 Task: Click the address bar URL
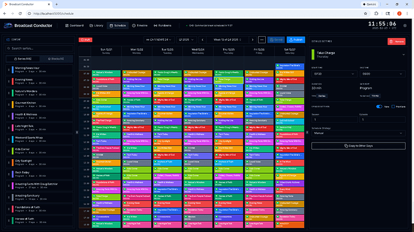point(53,13)
